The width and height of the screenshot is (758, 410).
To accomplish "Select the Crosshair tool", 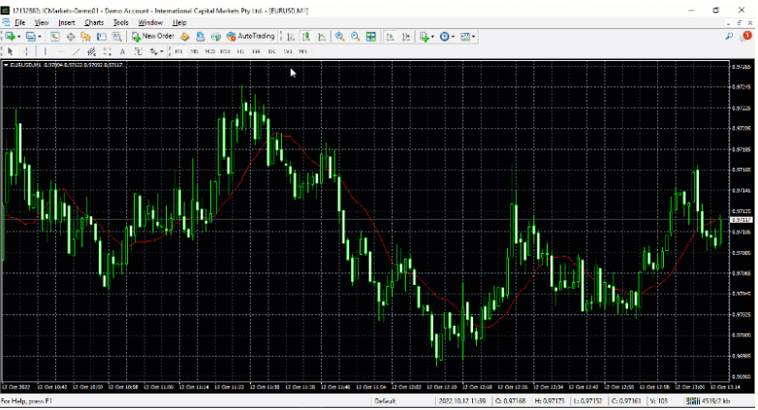I will (24, 50).
